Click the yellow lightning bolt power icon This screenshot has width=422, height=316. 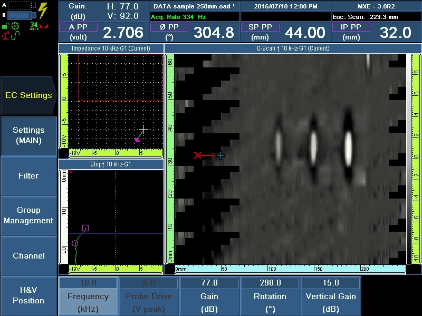(43, 11)
